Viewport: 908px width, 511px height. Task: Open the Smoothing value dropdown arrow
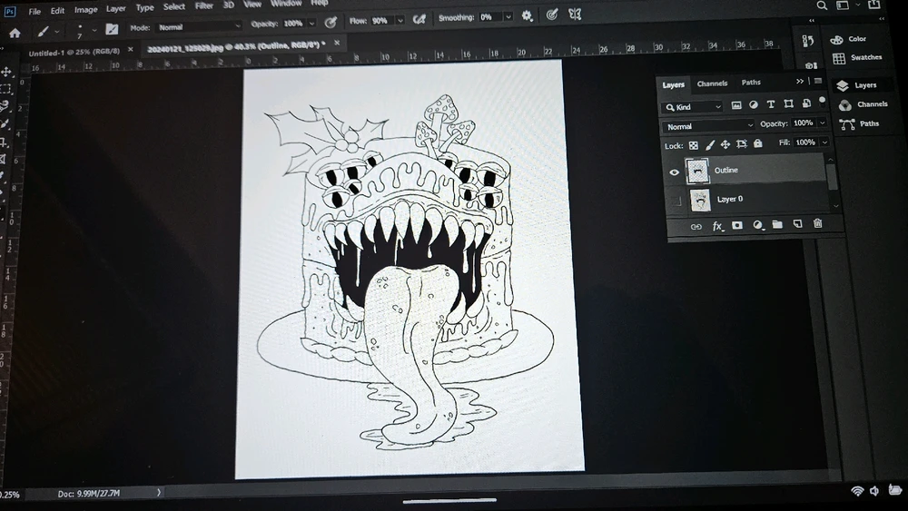[508, 16]
